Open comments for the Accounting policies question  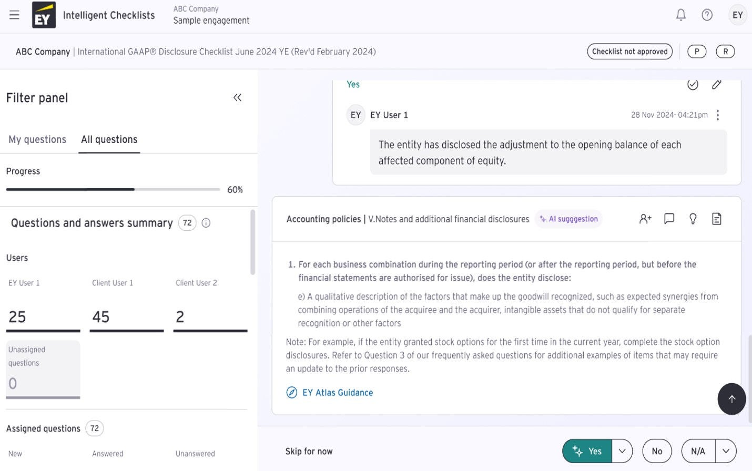[669, 219]
